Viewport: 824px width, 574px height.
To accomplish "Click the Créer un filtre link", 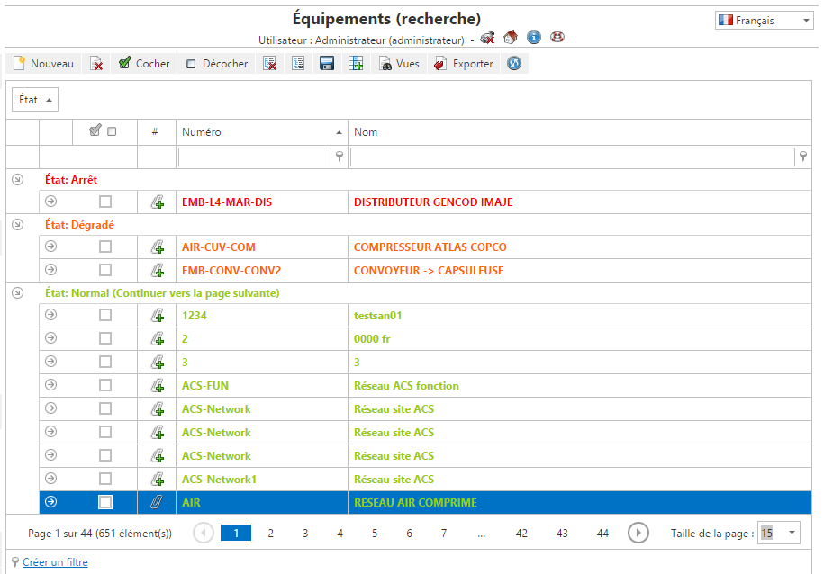I will (55, 562).
